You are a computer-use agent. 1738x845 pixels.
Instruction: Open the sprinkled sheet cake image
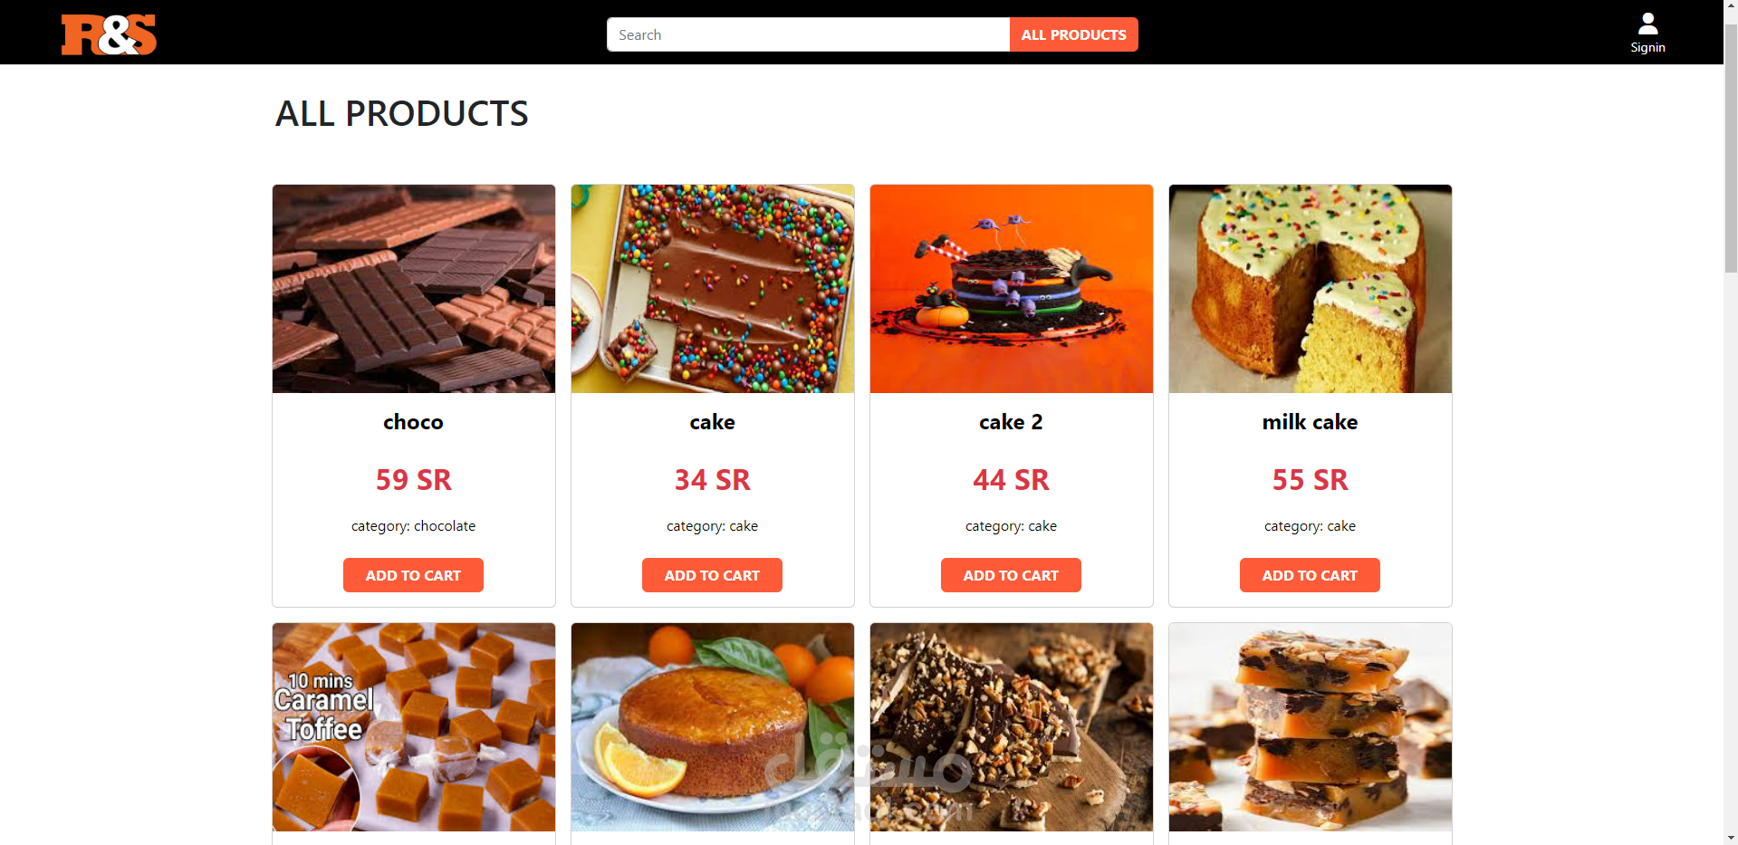713,289
